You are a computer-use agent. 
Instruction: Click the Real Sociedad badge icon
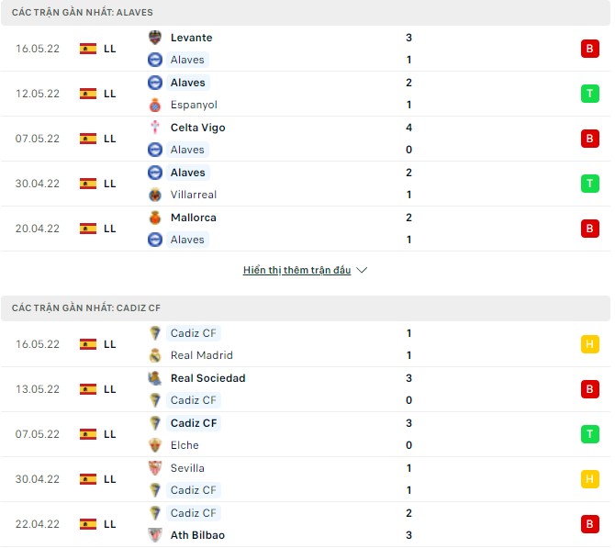pyautogui.click(x=155, y=378)
